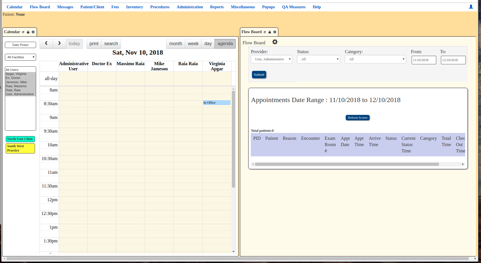The image size is (481, 263).
Task: Open the Fees menu
Action: pos(115,7)
